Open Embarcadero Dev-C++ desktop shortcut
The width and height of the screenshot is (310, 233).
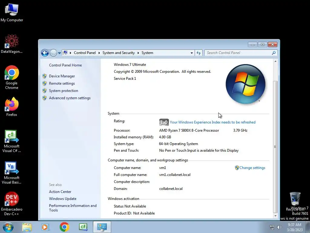(x=12, y=204)
